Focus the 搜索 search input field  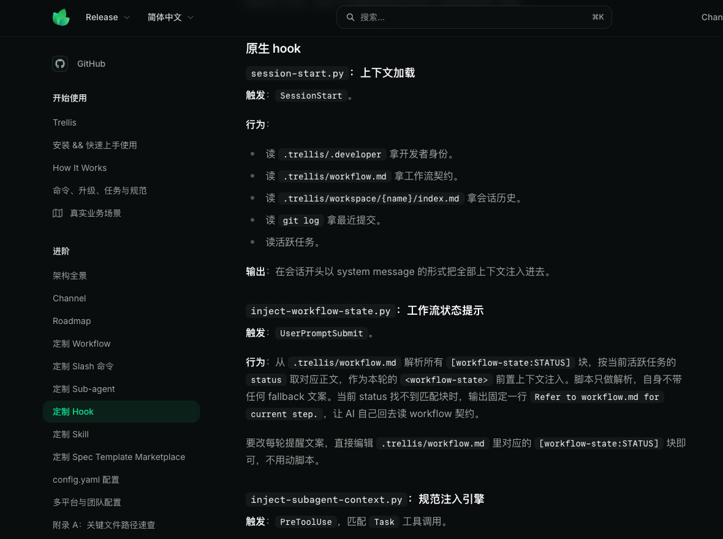[474, 17]
